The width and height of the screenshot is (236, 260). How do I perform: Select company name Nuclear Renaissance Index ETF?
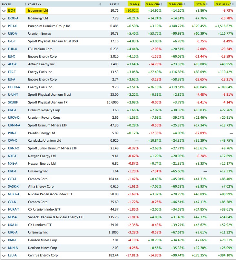tap(50, 194)
